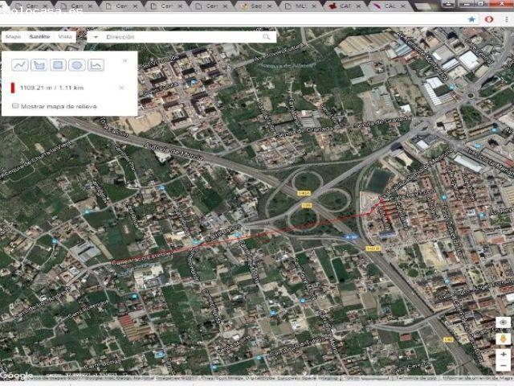Viewport: 514px width, 386px height.
Task: Click the red Opera extension icon
Action: pos(489,19)
